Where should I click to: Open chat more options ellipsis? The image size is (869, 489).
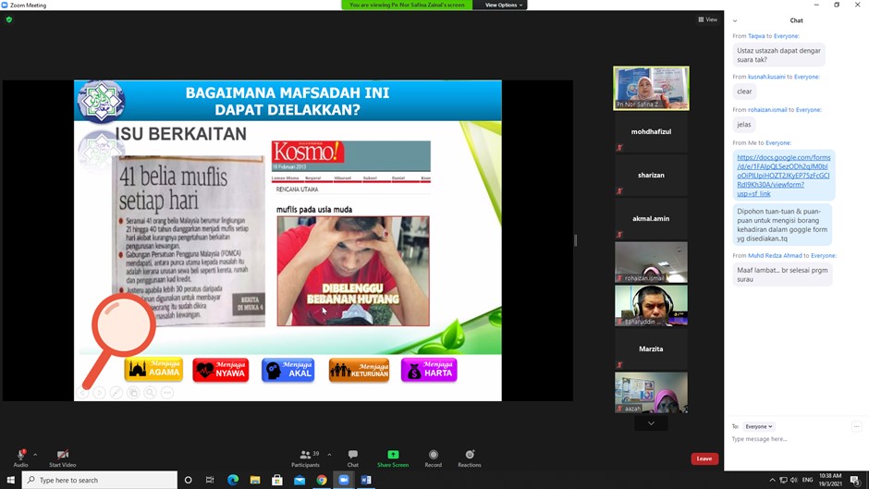857,426
